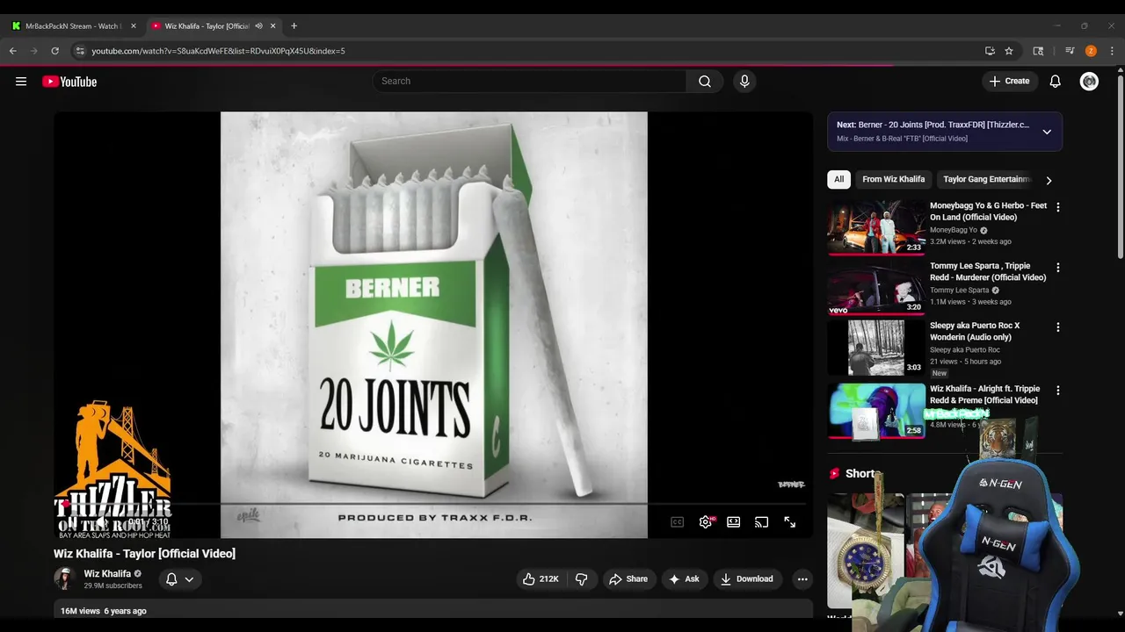Open Sleepy aka Puerto Roc Wonderin thumbnail
1125x632 pixels.
[876, 347]
